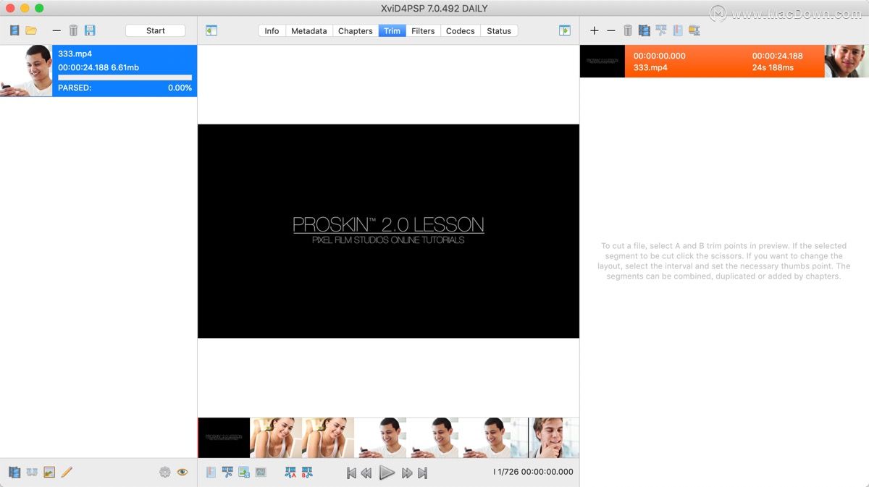Screen dimensions: 869x487
Task: Switch to the Metadata tab
Action: click(x=309, y=30)
